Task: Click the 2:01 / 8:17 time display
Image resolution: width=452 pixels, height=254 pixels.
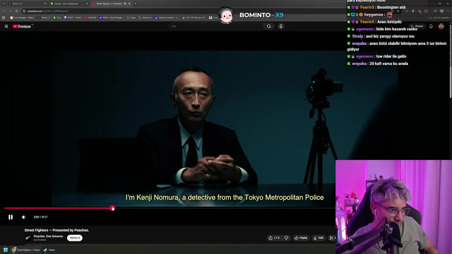Action: click(41, 217)
